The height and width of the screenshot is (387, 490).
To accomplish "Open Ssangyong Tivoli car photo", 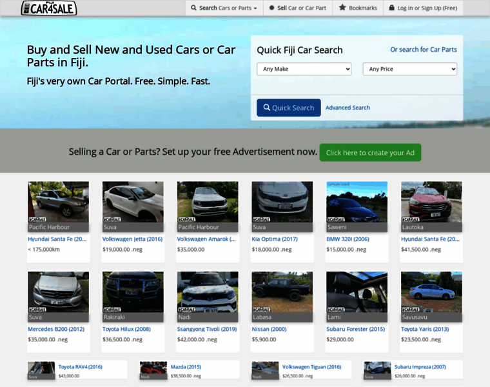I will coord(208,292).
